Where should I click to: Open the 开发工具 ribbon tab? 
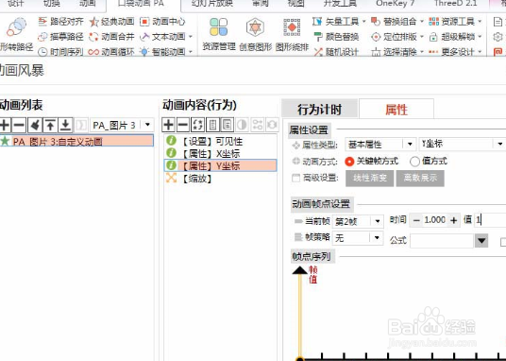click(340, 4)
